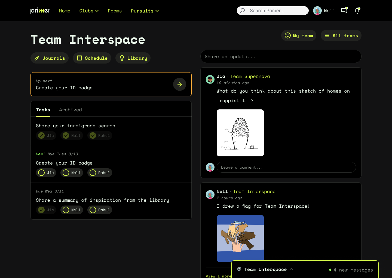This screenshot has width=392, height=278.
Task: Open the Team Supernova link
Action: click(x=250, y=77)
